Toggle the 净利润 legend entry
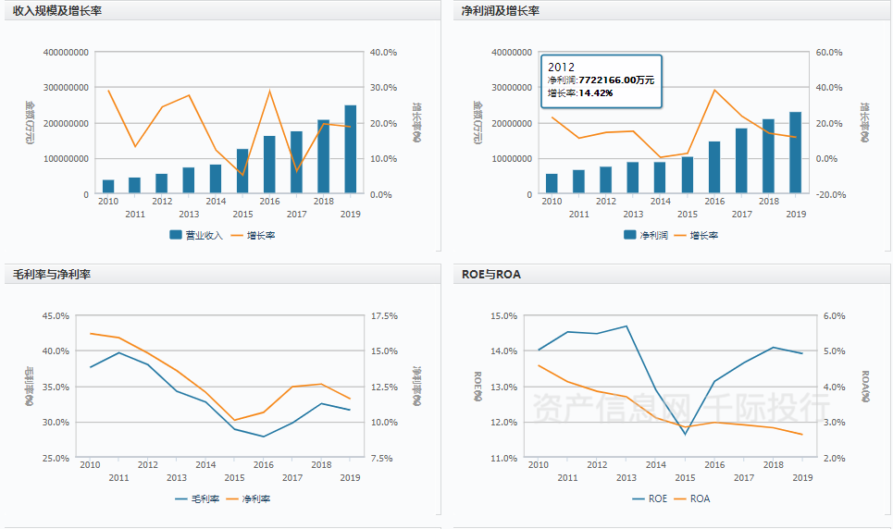Screen dimensions: 893x529 (652, 235)
